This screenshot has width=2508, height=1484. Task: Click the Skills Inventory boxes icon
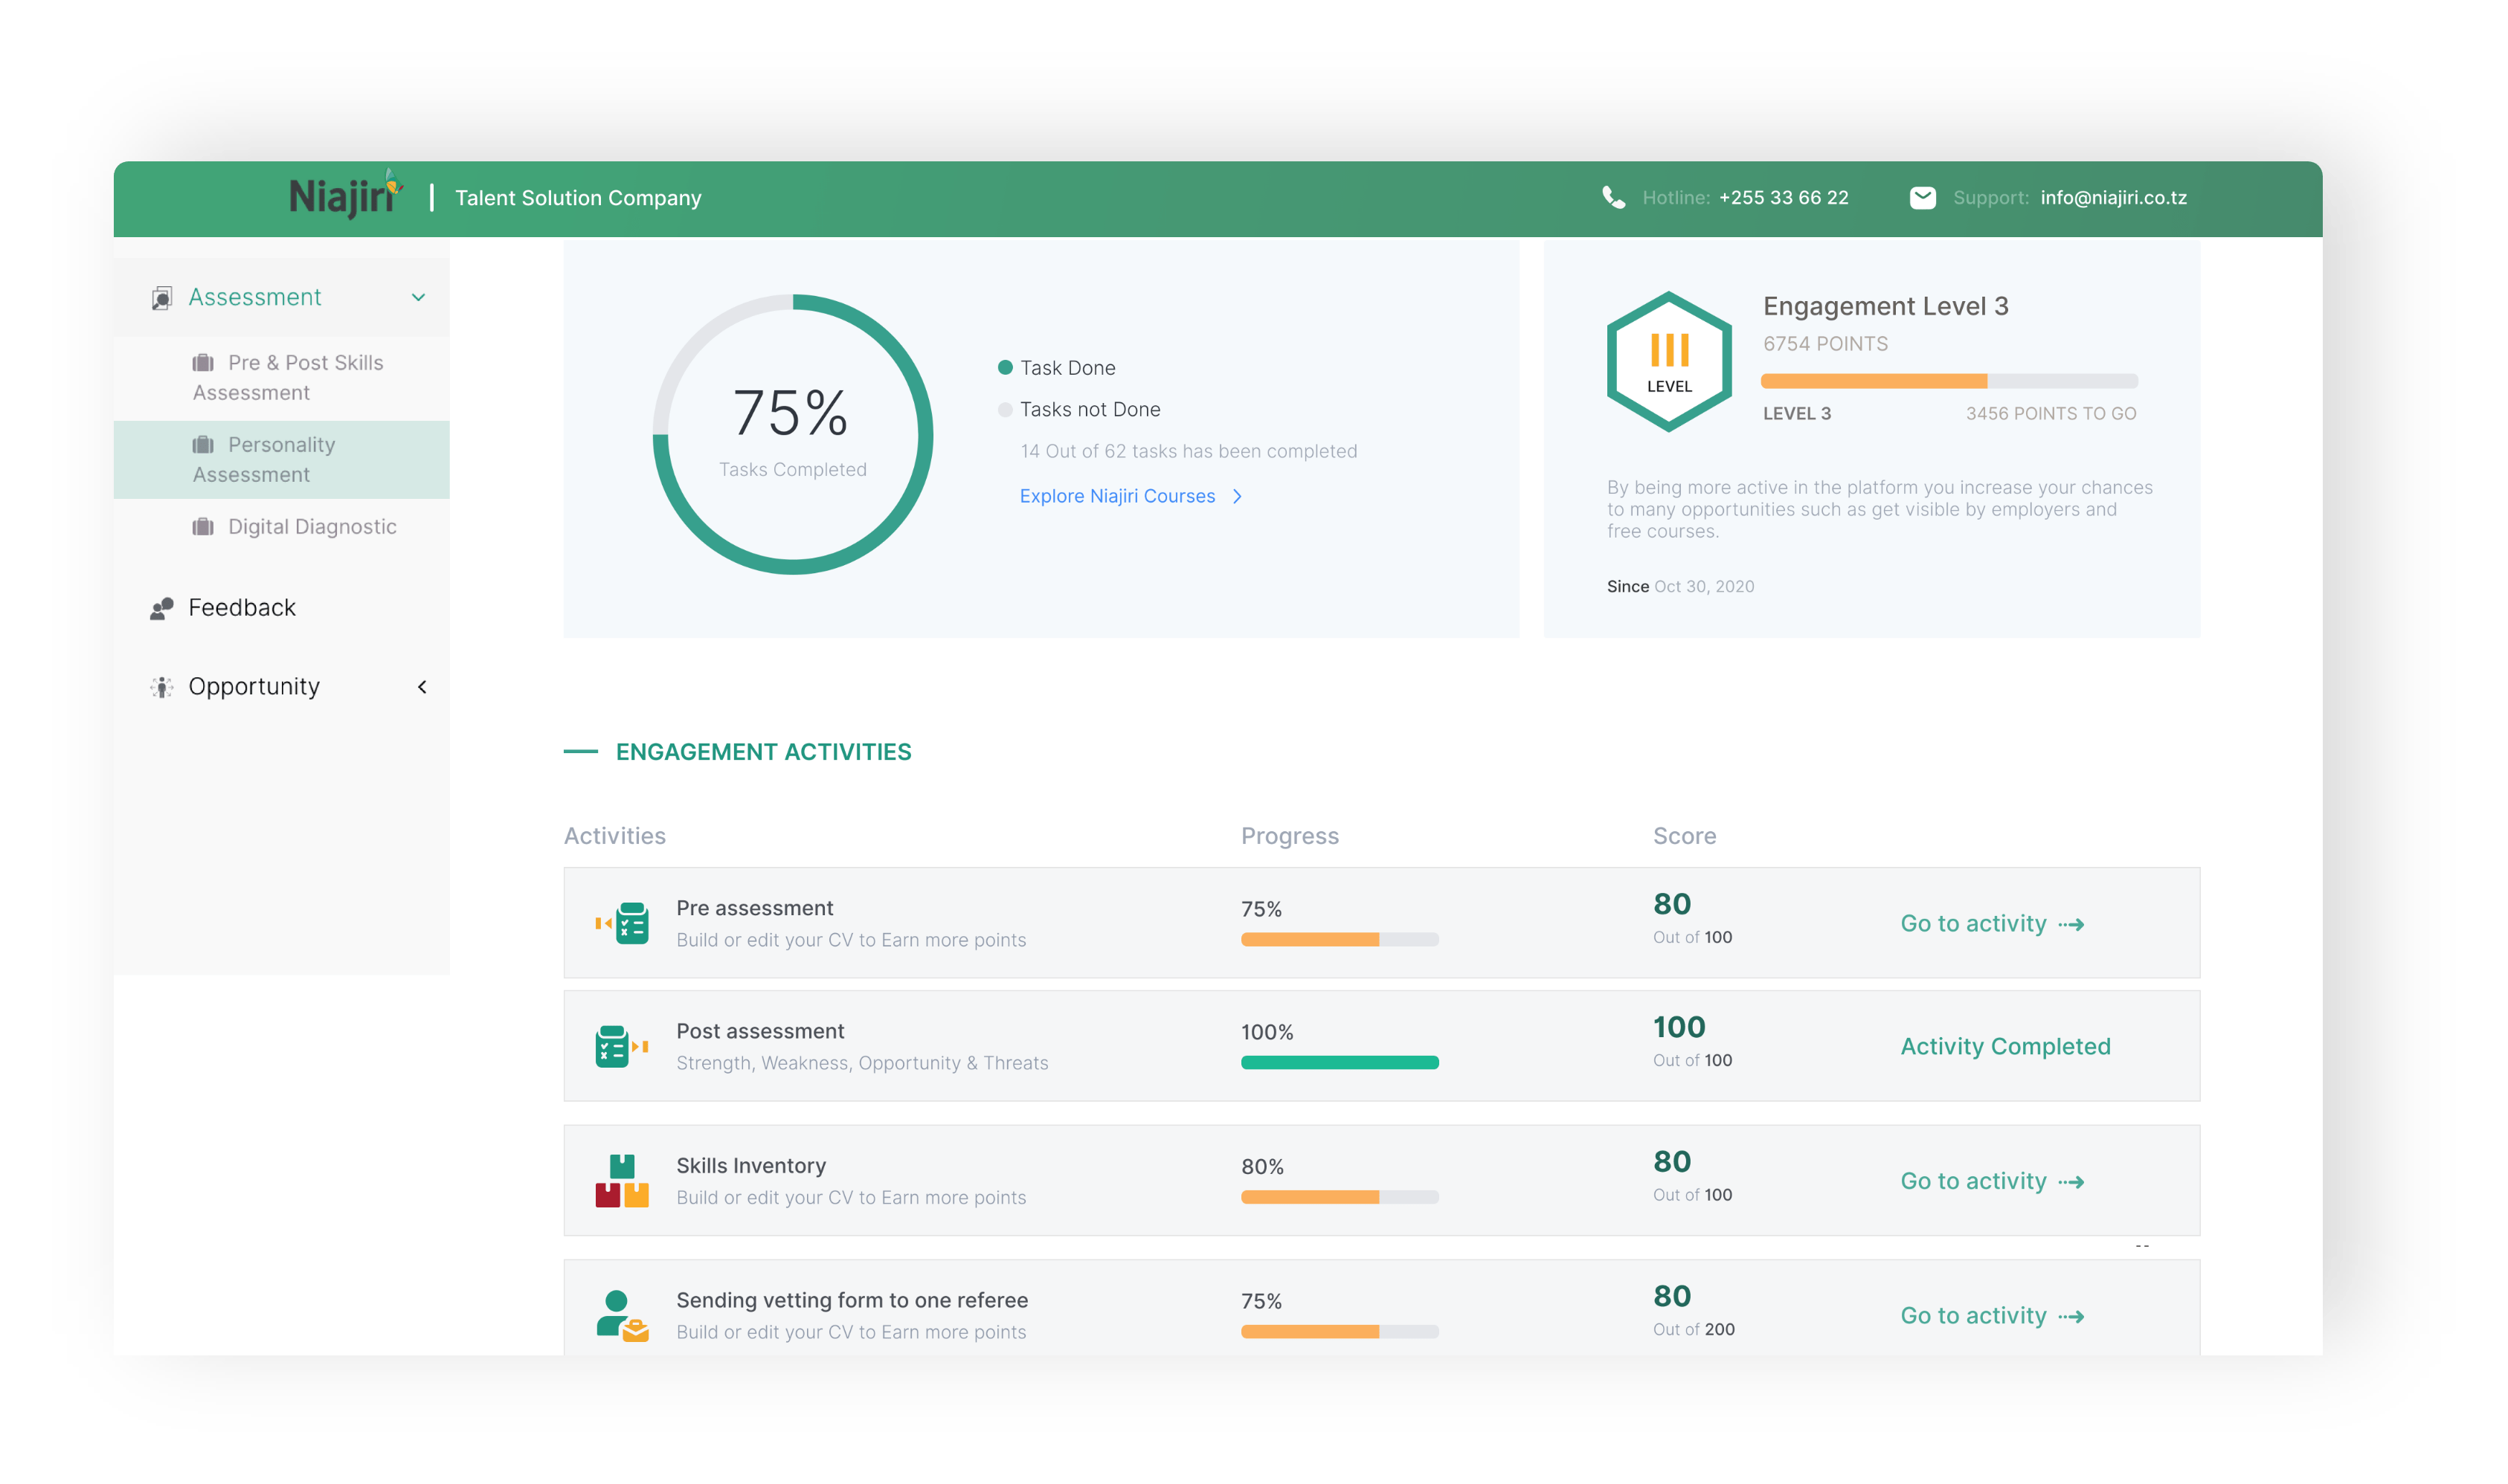(x=621, y=1181)
